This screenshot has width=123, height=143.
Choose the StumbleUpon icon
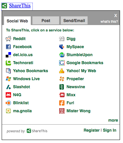[62, 55]
